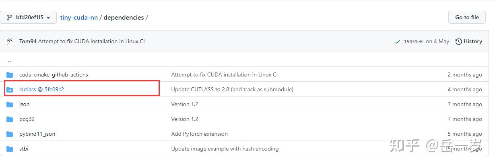Screen dimensions: 495x165
Task: Open the bfd20ef115 branch selector dropdown
Action: point(28,18)
